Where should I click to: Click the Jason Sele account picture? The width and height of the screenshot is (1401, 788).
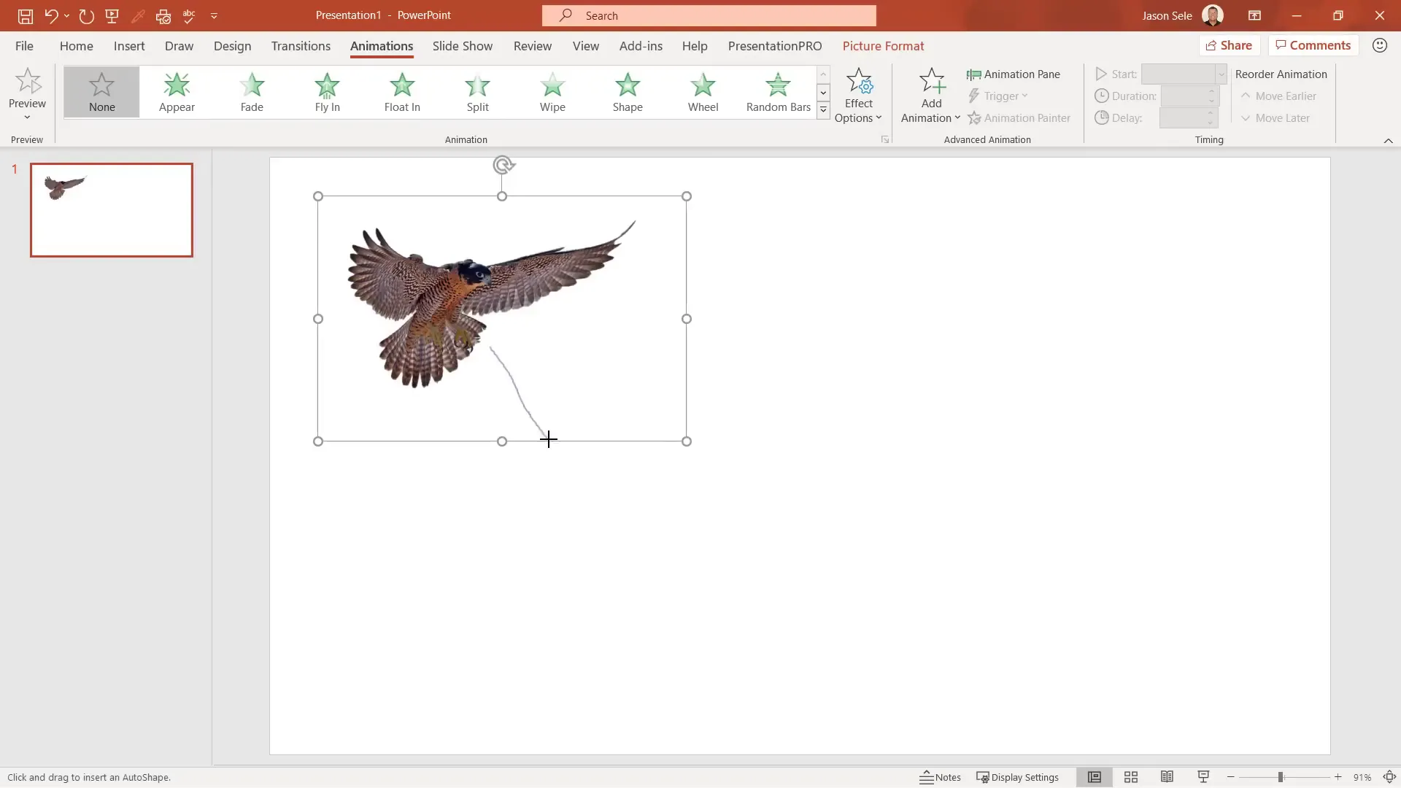click(1213, 15)
